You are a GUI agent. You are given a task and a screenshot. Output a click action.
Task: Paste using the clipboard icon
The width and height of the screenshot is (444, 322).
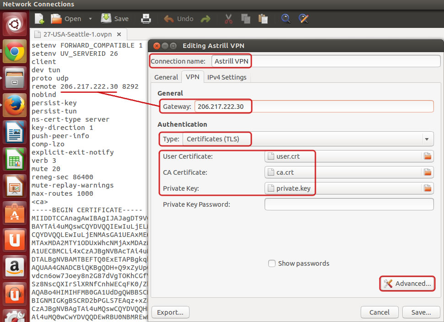coord(263,19)
